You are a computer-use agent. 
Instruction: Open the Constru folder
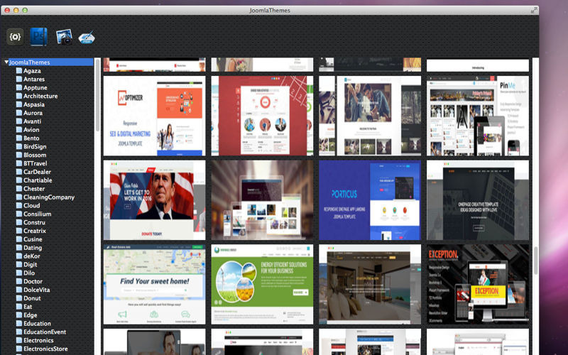coord(34,222)
